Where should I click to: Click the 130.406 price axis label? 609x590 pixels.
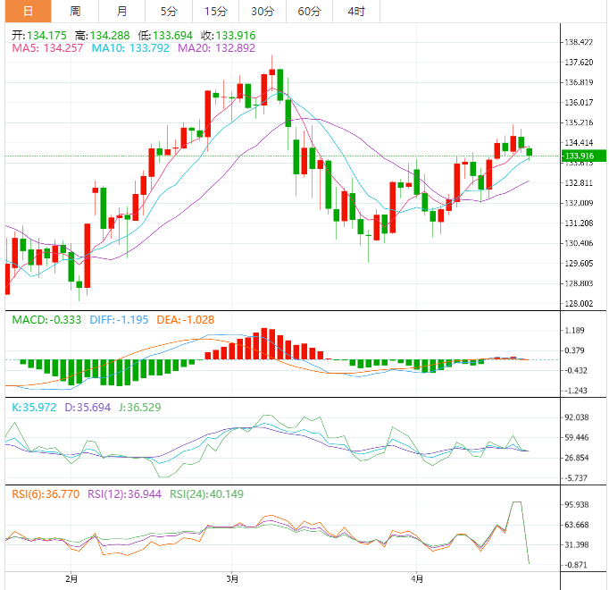click(x=579, y=243)
